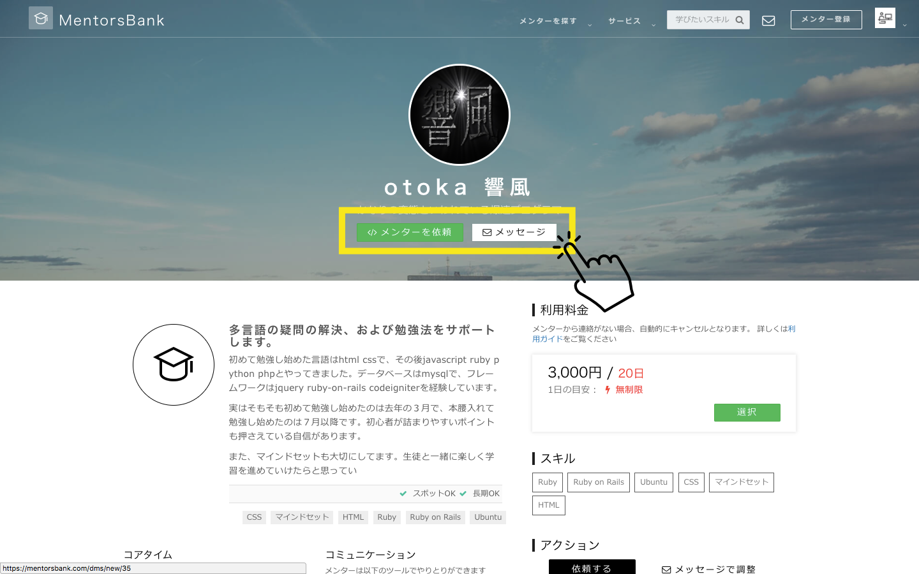Click the envelope icon on メッセージ button

coord(486,232)
